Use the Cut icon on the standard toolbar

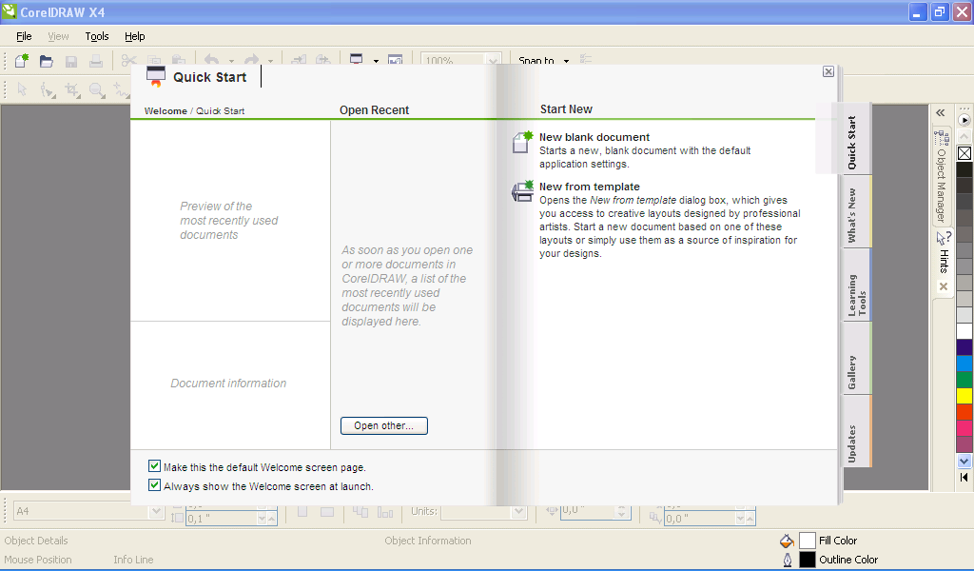click(128, 60)
